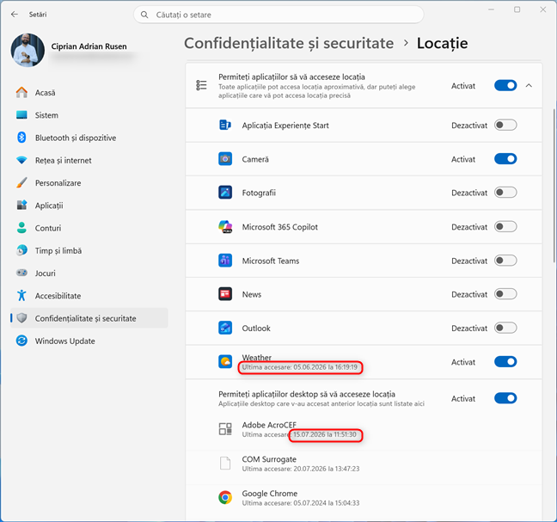Viewport: 557px width, 522px height.
Task: Click the Bluetooth icon in sidebar
Action: click(21, 137)
